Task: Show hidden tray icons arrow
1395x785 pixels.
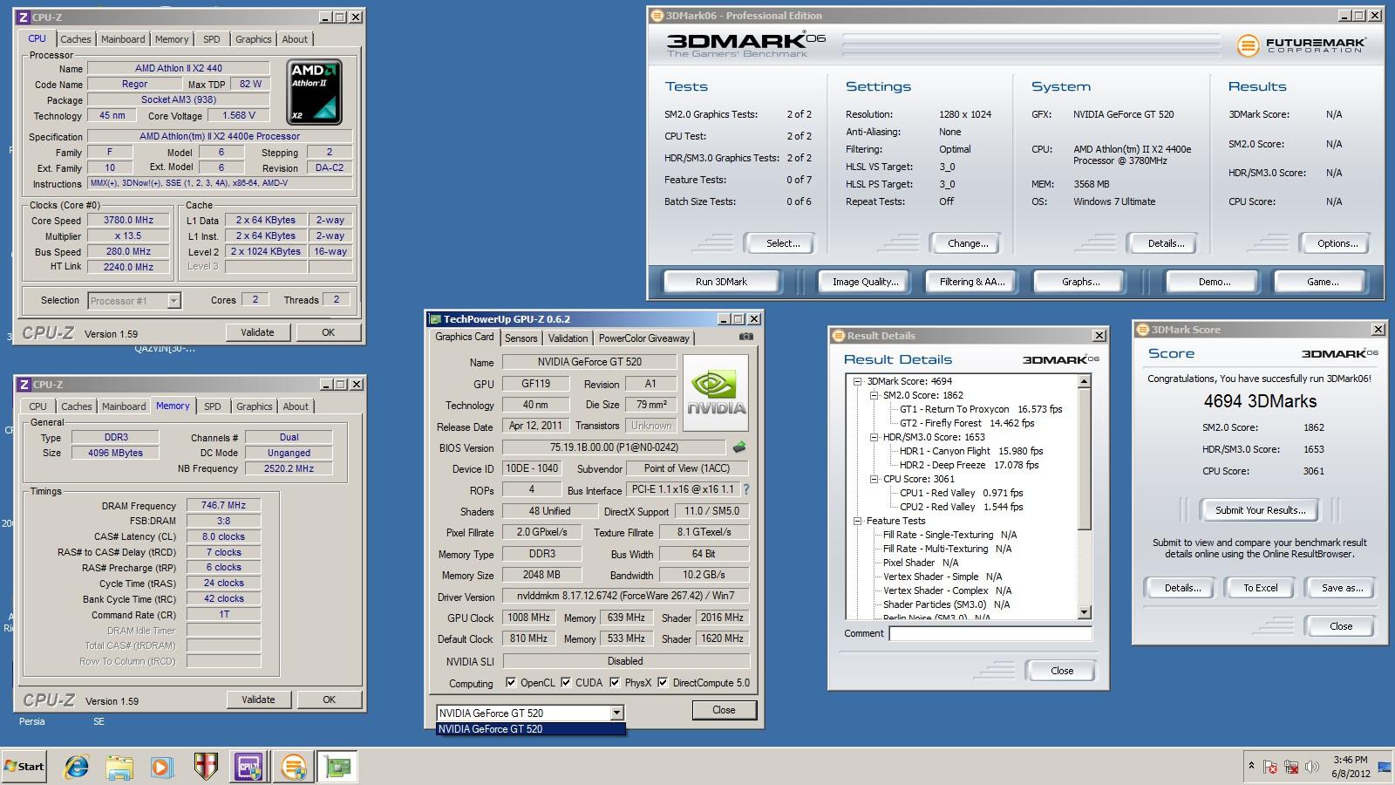Action: click(1251, 767)
